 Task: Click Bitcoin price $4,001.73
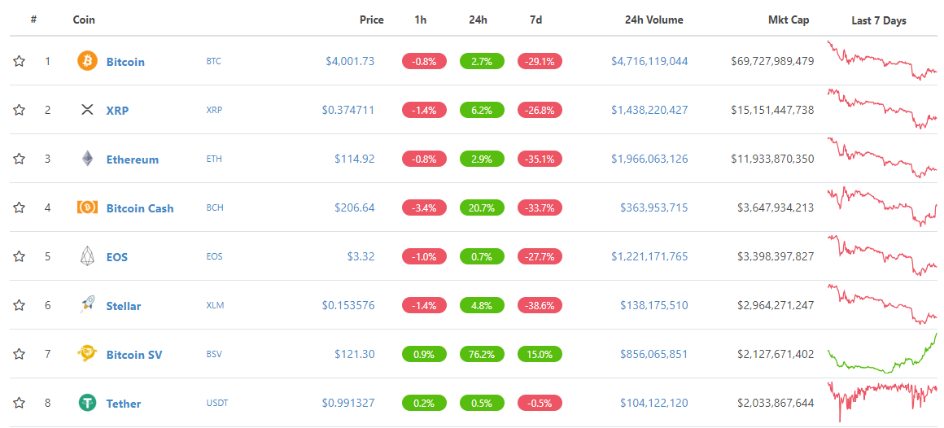click(x=351, y=61)
